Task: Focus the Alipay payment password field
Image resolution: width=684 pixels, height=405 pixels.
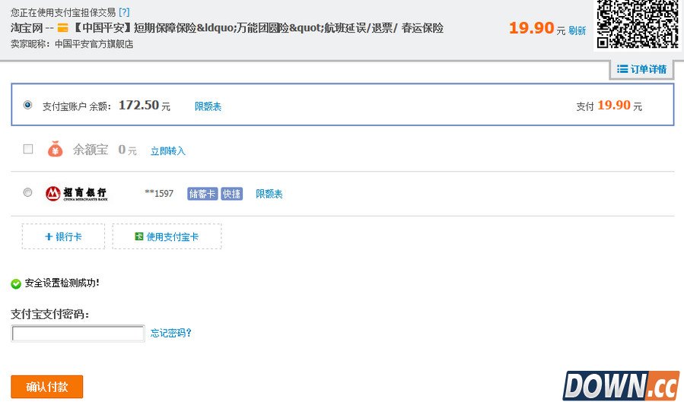Action: (78, 333)
